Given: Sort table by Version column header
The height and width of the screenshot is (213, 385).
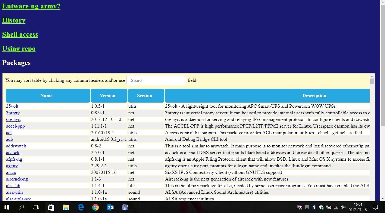Looking at the screenshot, I should tap(109, 96).
